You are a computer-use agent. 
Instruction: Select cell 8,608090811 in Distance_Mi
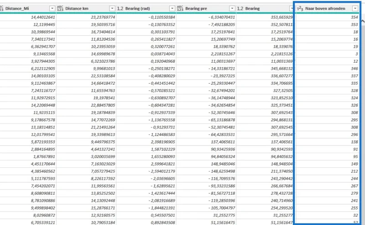coord(43,193)
